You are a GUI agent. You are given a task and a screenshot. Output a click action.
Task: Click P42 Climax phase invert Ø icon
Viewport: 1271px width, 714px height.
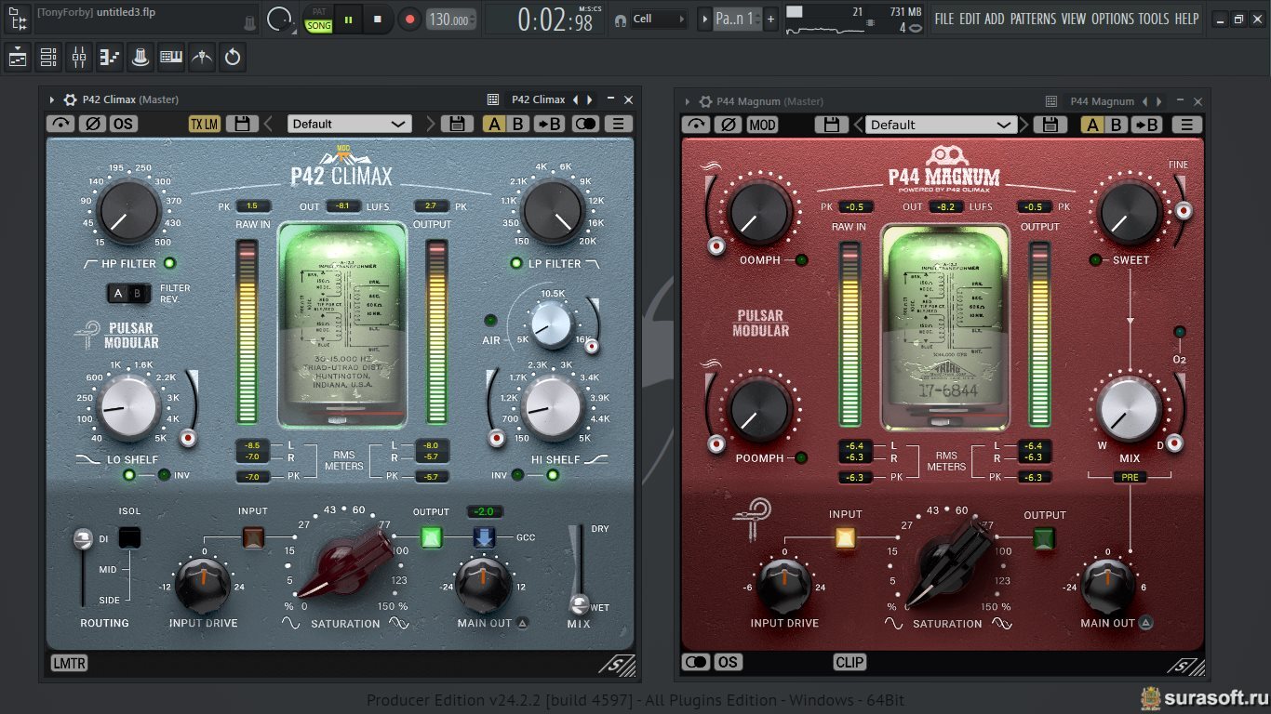pos(92,124)
